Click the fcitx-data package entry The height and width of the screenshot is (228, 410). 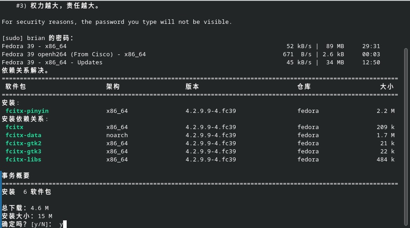pyautogui.click(x=23, y=135)
